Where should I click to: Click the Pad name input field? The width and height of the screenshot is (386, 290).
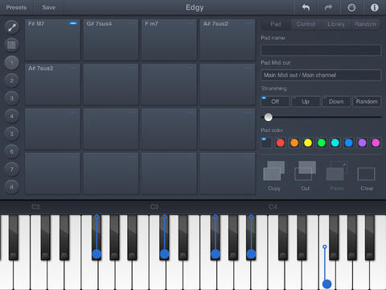click(x=321, y=50)
